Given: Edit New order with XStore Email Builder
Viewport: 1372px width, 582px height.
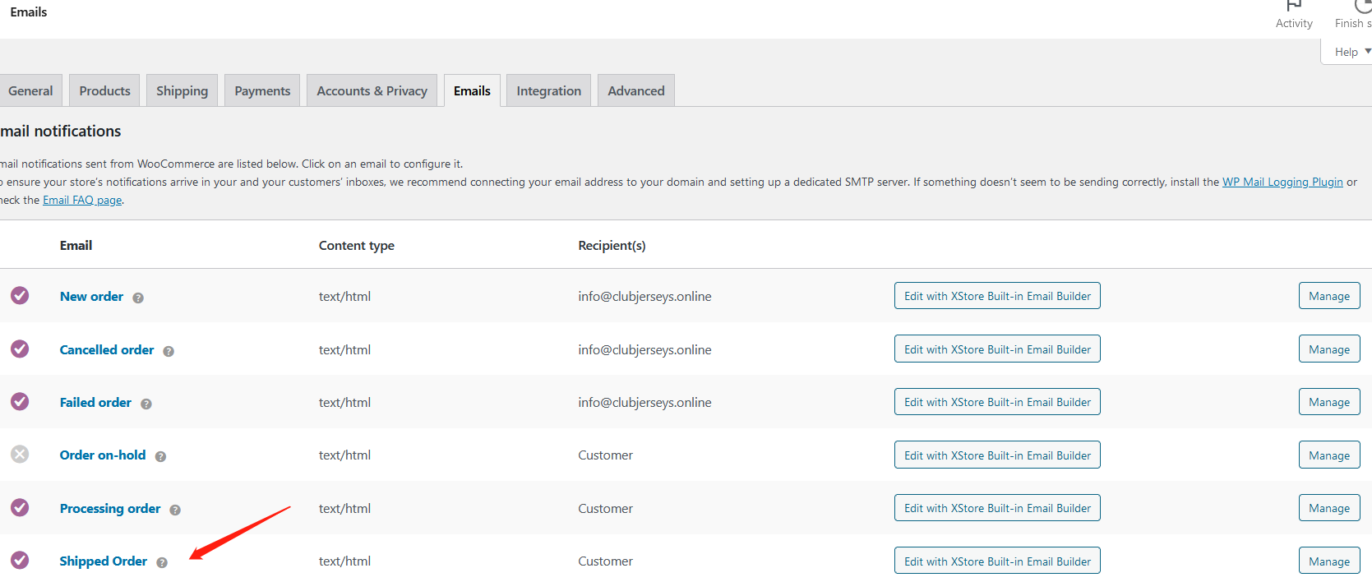Looking at the screenshot, I should coord(997,296).
